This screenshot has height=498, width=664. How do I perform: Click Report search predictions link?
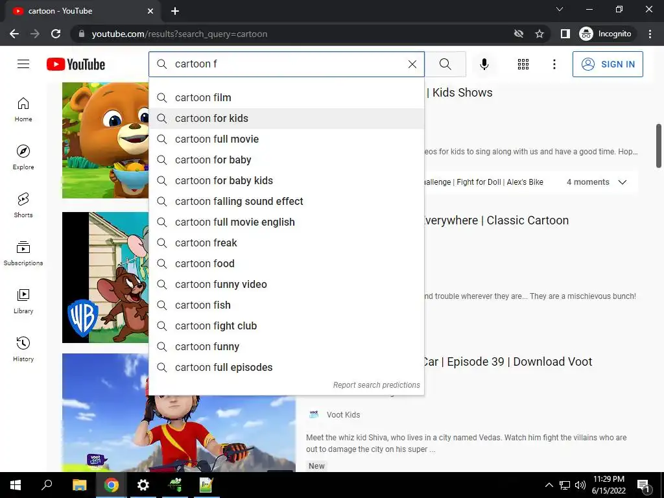pyautogui.click(x=376, y=385)
